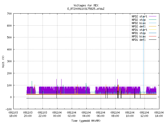Viewport: 164px width, 123px height.
Task: Click the yellow NPD1 start legend line
Action: click(x=152, y=30)
